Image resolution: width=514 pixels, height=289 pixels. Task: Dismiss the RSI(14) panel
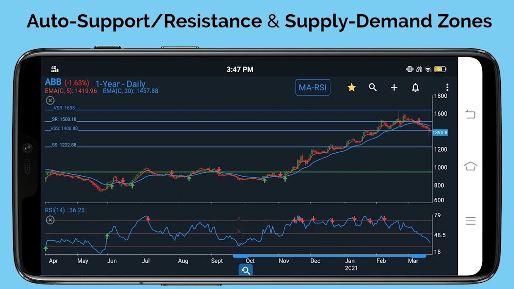(50, 220)
